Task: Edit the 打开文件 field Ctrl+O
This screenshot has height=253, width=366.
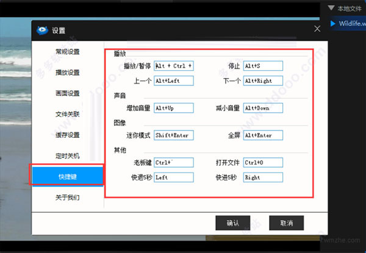Action: click(x=263, y=163)
